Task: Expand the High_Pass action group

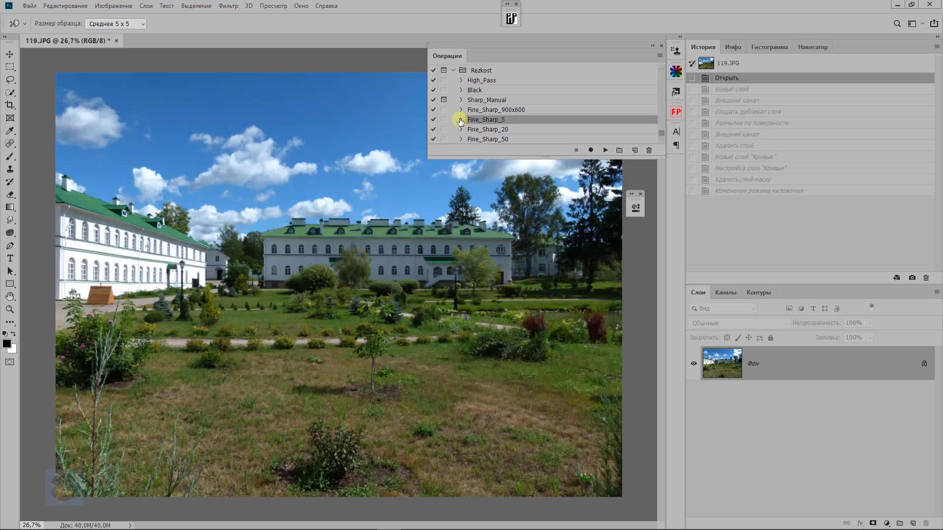Action: (461, 79)
